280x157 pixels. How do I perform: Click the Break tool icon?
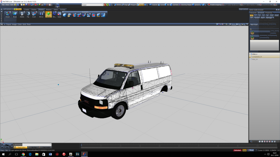click(15, 15)
